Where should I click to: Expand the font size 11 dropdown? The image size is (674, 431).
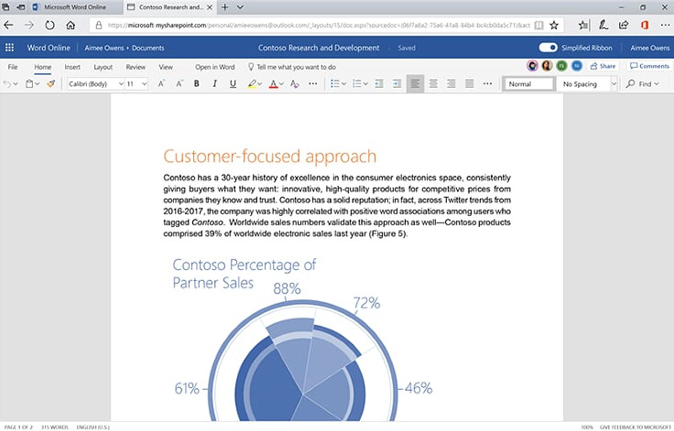pyautogui.click(x=137, y=84)
